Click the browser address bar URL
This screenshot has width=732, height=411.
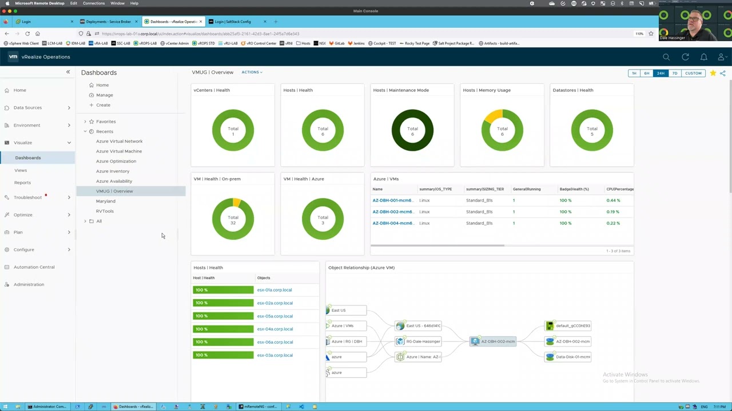(x=200, y=34)
